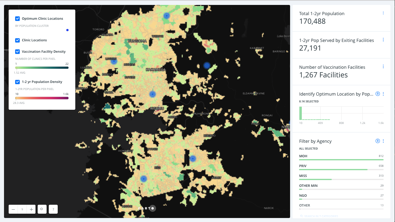
Task: Click the circle button beside the zoom controls
Action: 42,209
